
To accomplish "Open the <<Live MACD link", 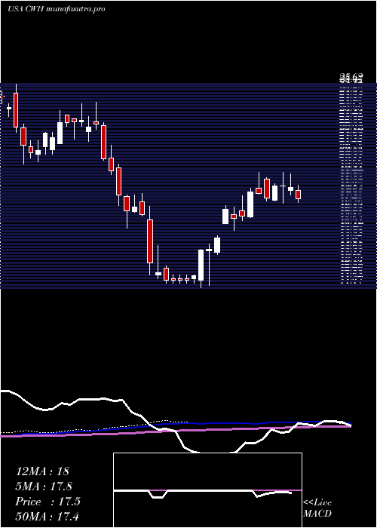I will pyautogui.click(x=317, y=508).
